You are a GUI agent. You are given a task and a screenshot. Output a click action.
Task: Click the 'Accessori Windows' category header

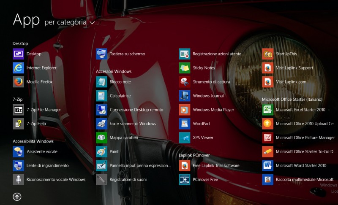point(114,71)
